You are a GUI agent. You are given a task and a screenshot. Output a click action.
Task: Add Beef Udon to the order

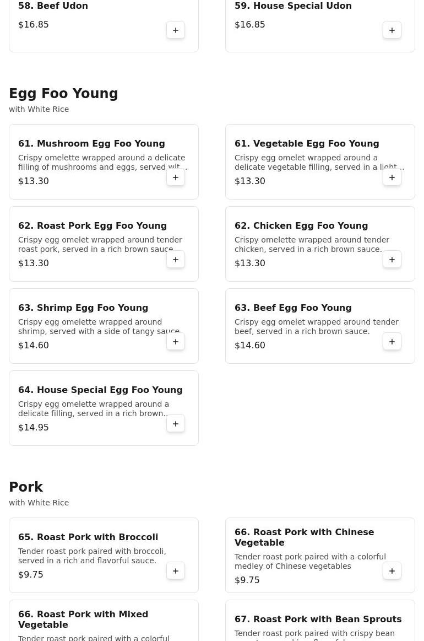click(x=176, y=30)
